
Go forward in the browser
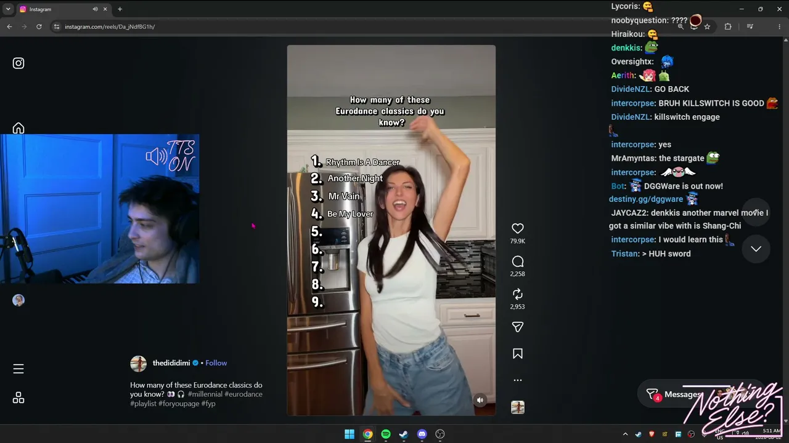point(24,26)
